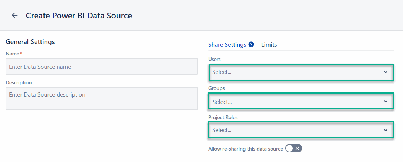This screenshot has height=162, width=403.
Task: Click the chevron arrow in Users dropdown
Action: point(386,72)
